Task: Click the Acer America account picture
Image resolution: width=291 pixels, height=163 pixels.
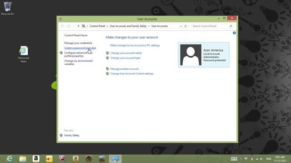Action: click(191, 55)
